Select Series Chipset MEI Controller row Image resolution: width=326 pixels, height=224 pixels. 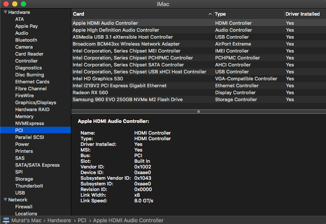199,51
